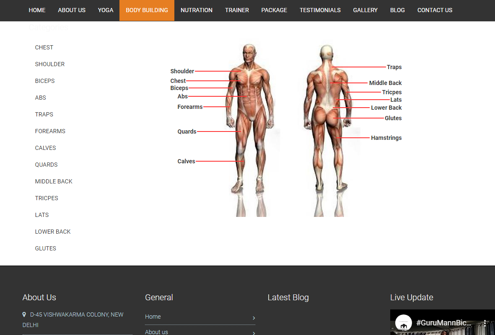Open the Forearms category link
The image size is (495, 335).
coord(50,131)
